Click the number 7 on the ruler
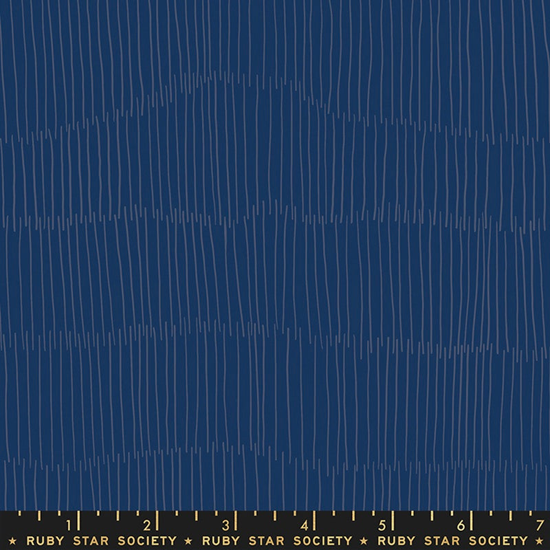550x550 pixels. click(538, 525)
